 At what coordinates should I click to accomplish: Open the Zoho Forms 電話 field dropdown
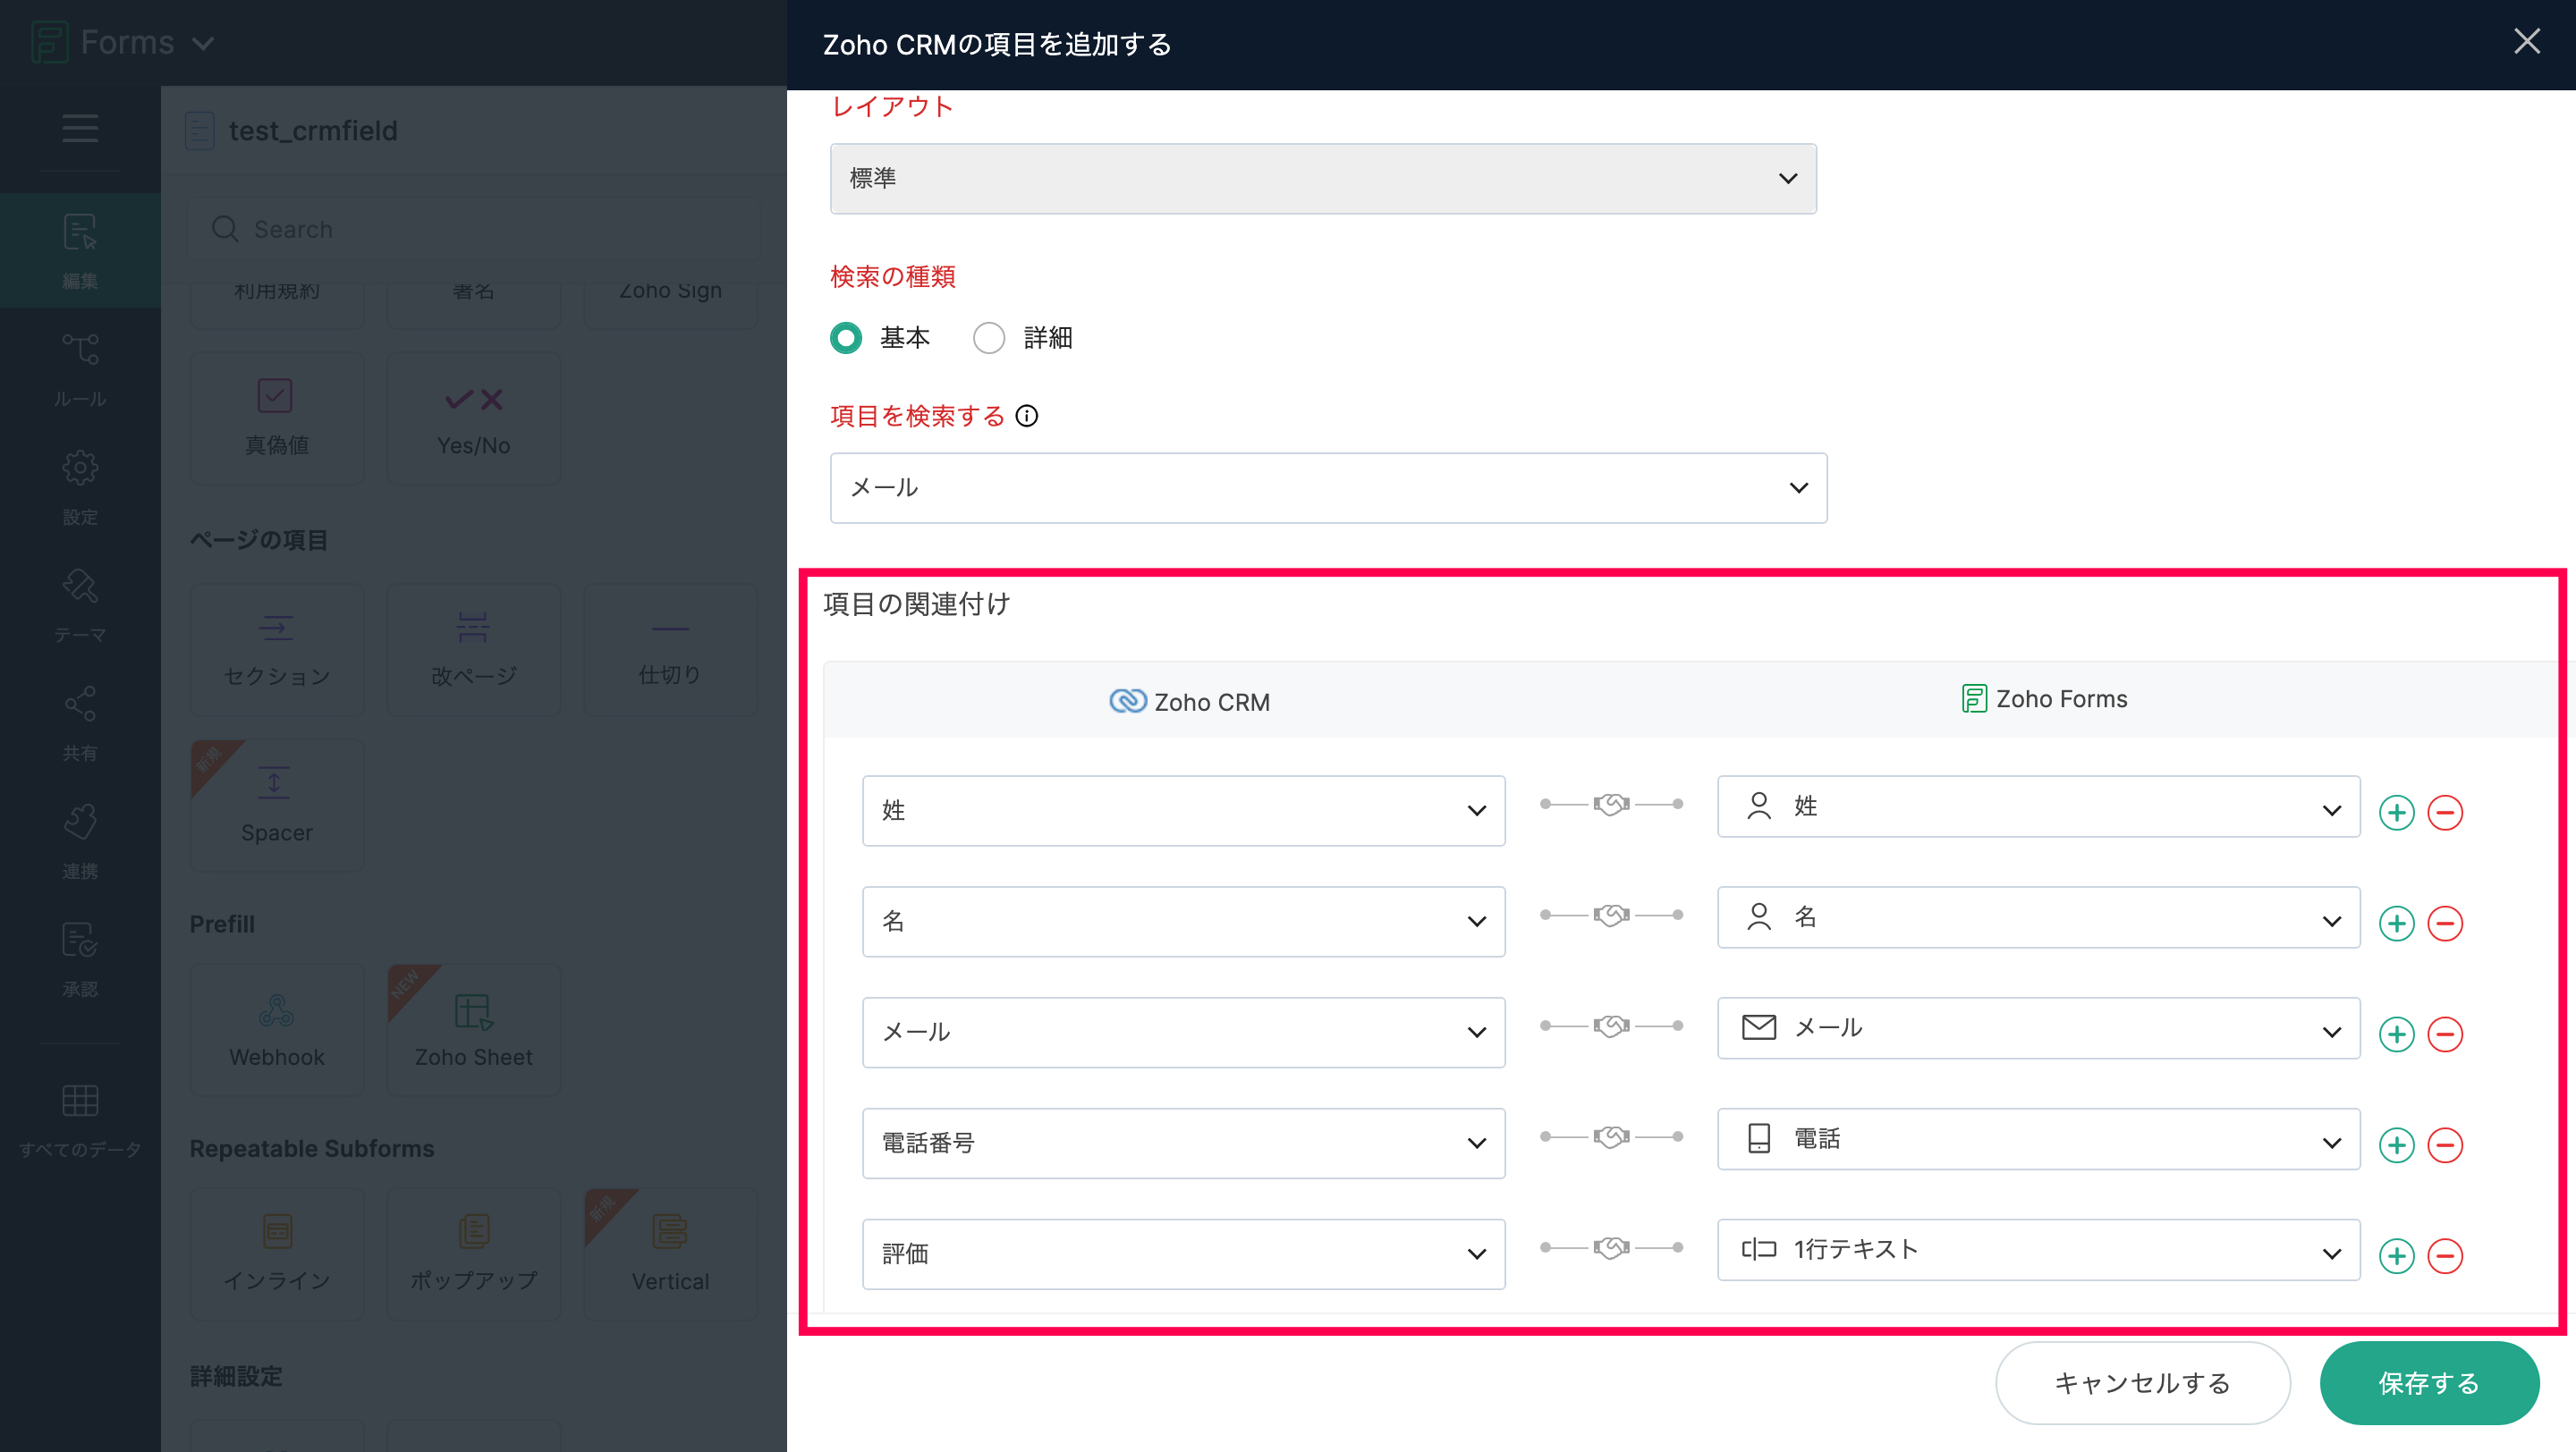[2037, 1139]
